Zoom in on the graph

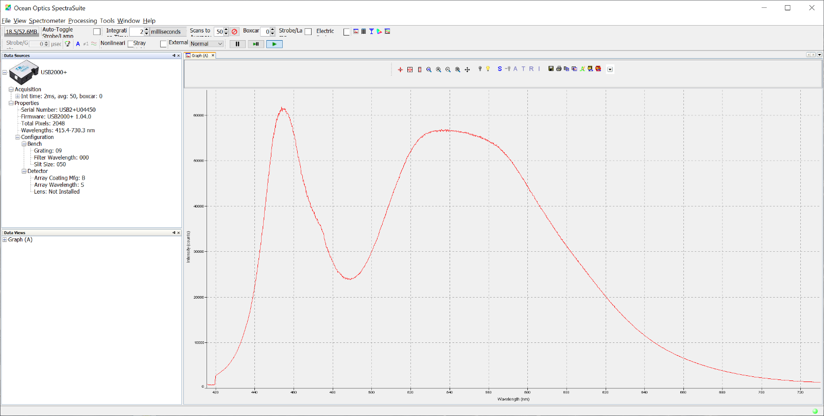pyautogui.click(x=439, y=70)
